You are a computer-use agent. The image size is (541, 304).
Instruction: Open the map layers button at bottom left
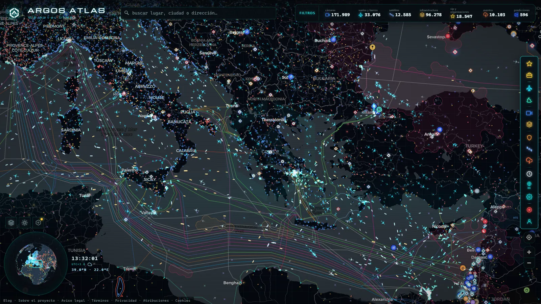pyautogui.click(x=11, y=223)
